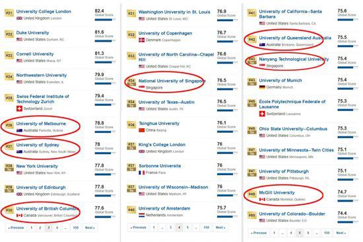The width and height of the screenshot is (363, 242).
Task: Visit the University of Edinburgh page
Action: (x=41, y=188)
